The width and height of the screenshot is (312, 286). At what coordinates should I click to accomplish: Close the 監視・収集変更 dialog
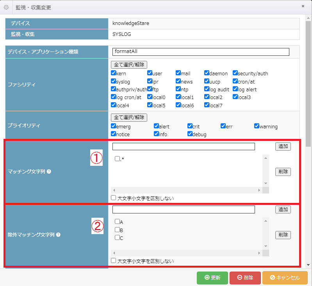[x=303, y=6]
